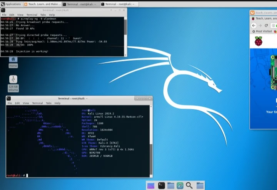
Task: Click the GPU value 'BCM2708'
Action: click(95, 153)
